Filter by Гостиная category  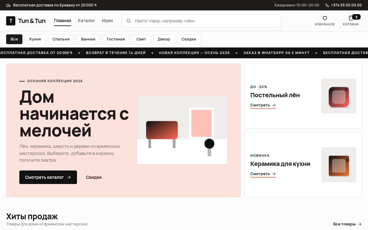coord(116,39)
